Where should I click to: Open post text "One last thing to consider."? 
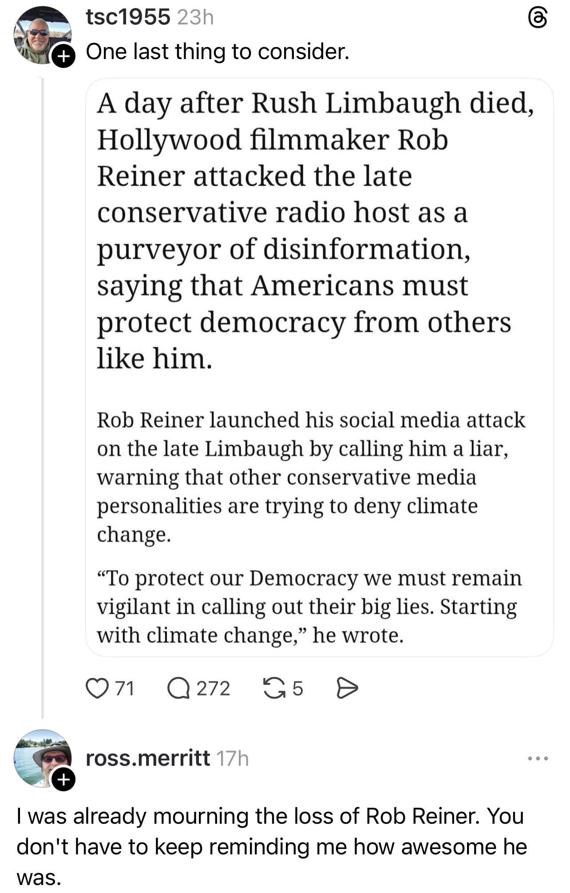[218, 52]
